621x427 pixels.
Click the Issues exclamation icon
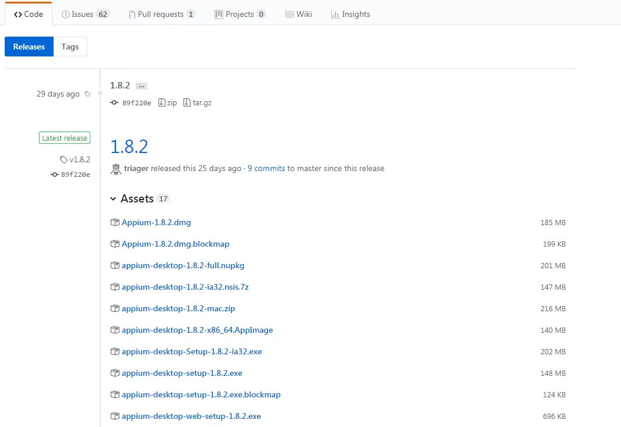(66, 15)
